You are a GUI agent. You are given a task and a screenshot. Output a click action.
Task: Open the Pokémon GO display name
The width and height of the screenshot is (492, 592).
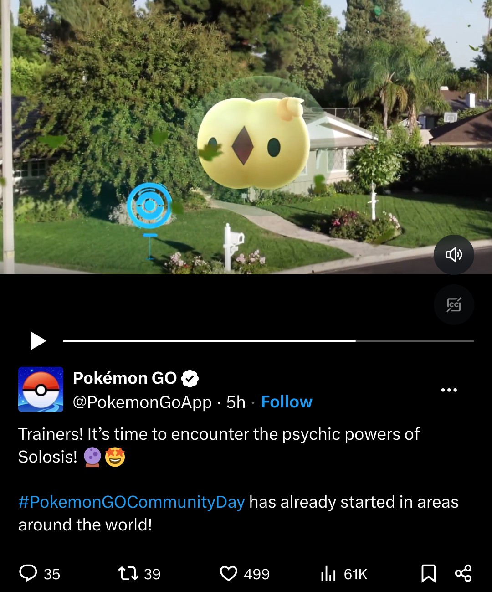(x=125, y=378)
